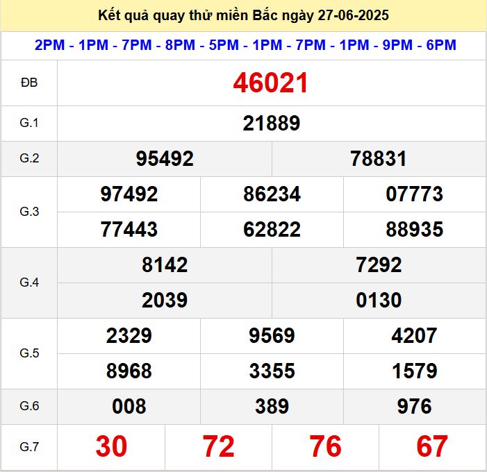
Task: Select the ĐB row label
Action: tap(29, 83)
